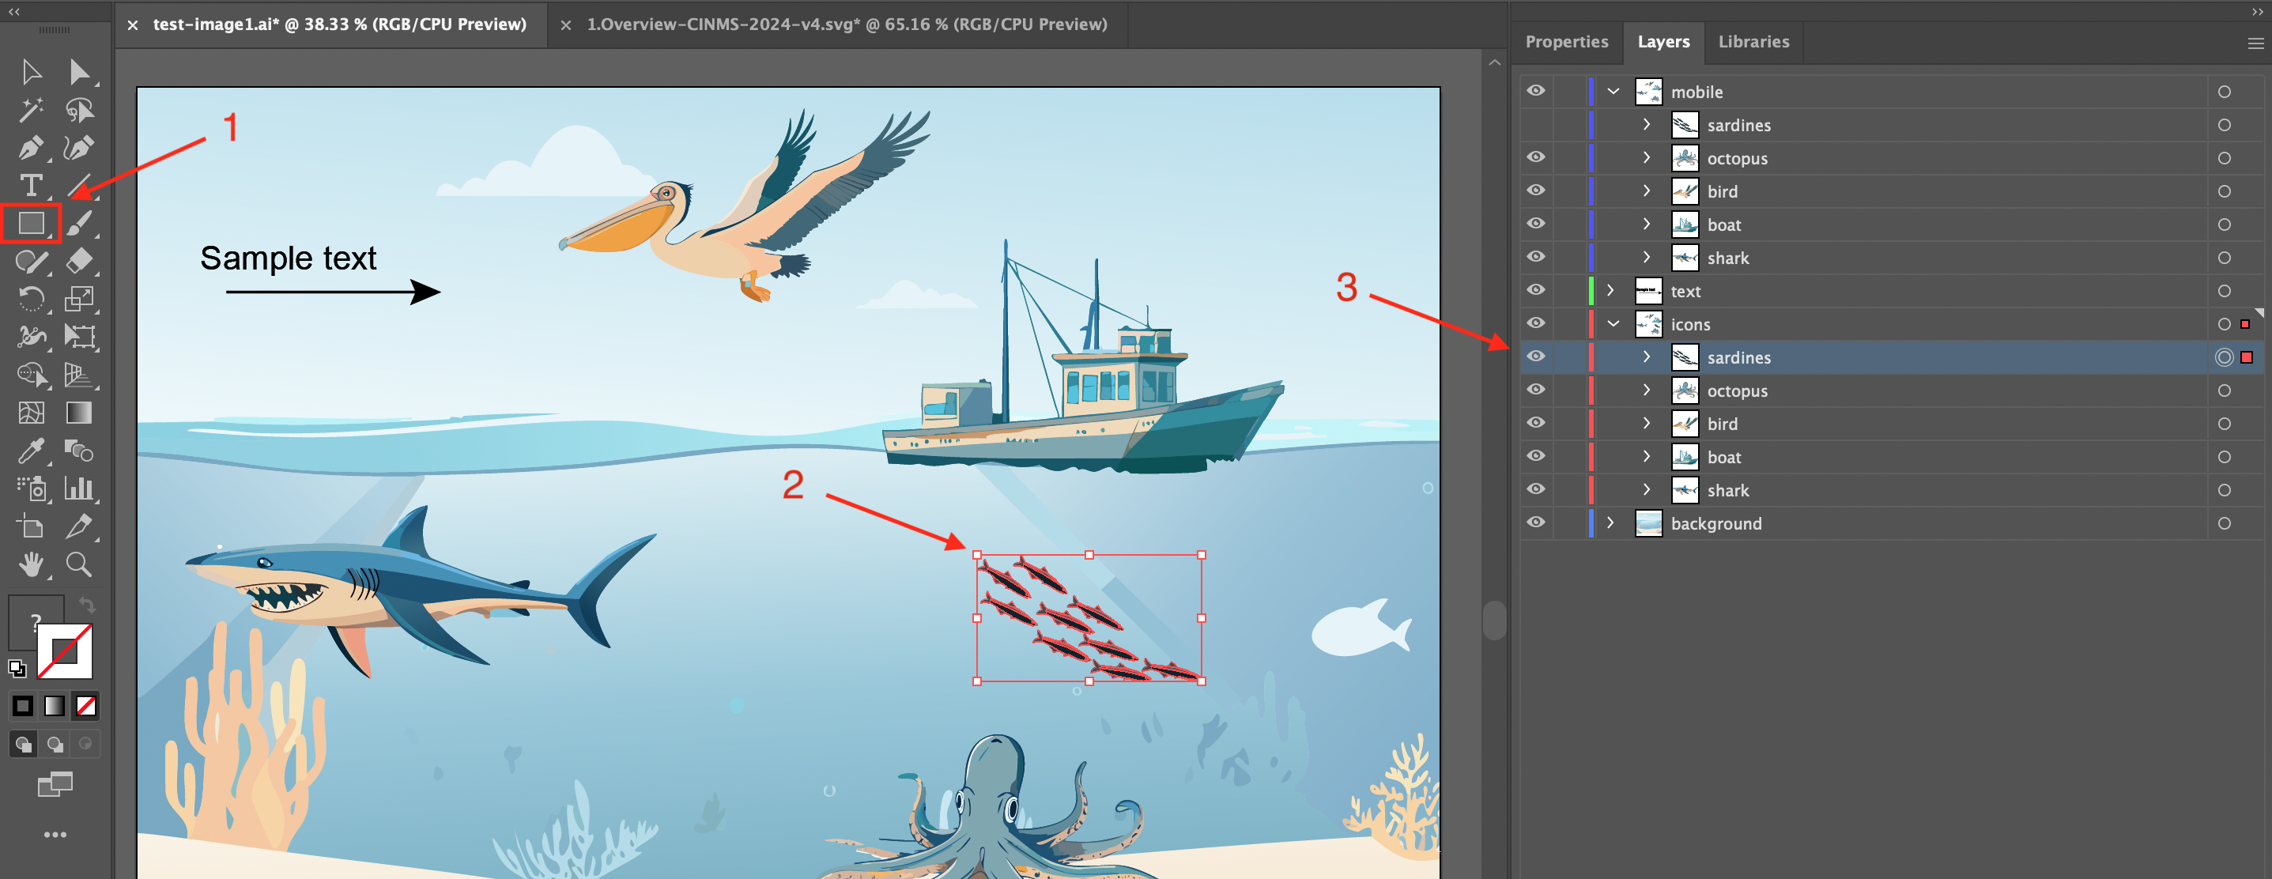Select the Gradient tool
This screenshot has height=879, width=2272.
point(78,412)
